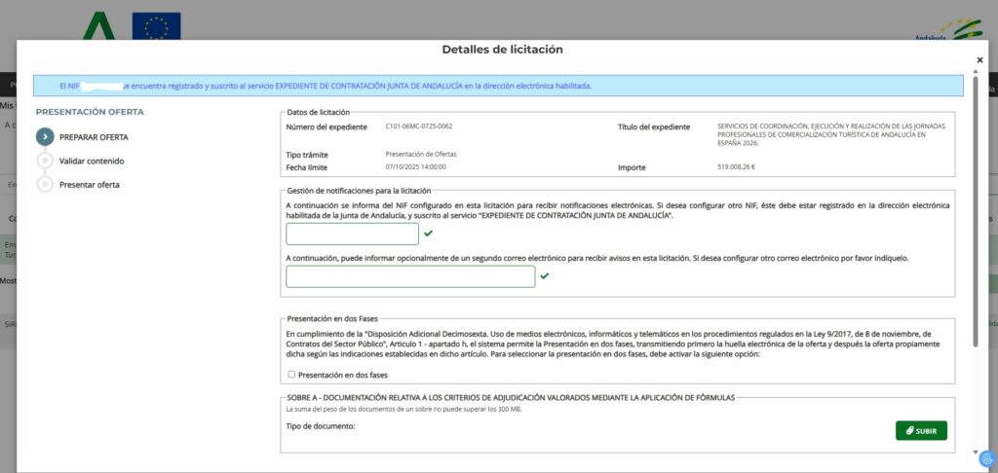Click the EU flag logo in background page
This screenshot has height=473, width=998.
click(157, 26)
